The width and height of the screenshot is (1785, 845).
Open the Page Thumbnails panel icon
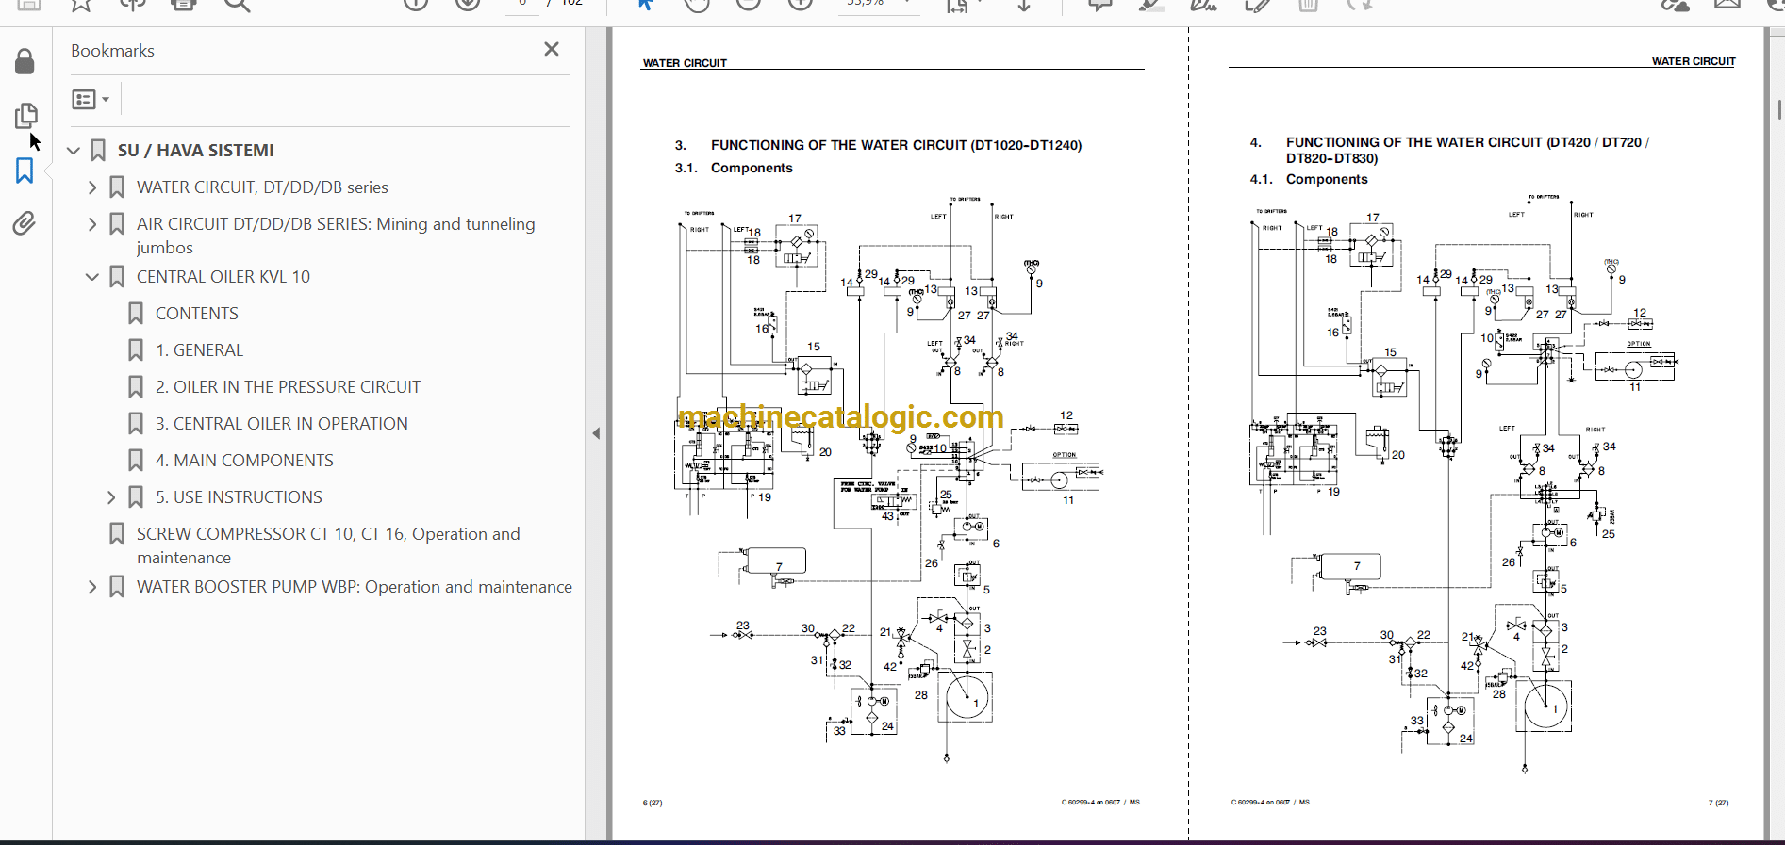[25, 115]
